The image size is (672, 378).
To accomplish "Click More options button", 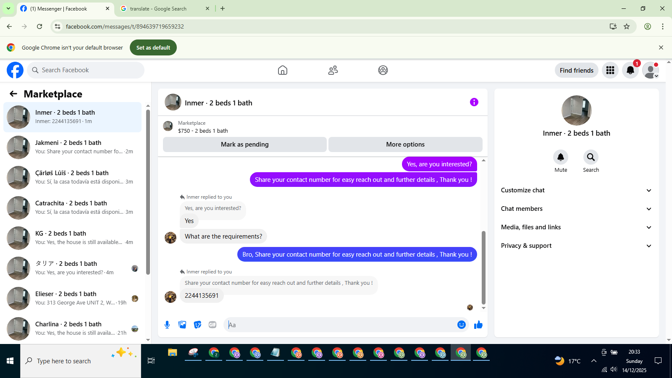I will 405,144.
